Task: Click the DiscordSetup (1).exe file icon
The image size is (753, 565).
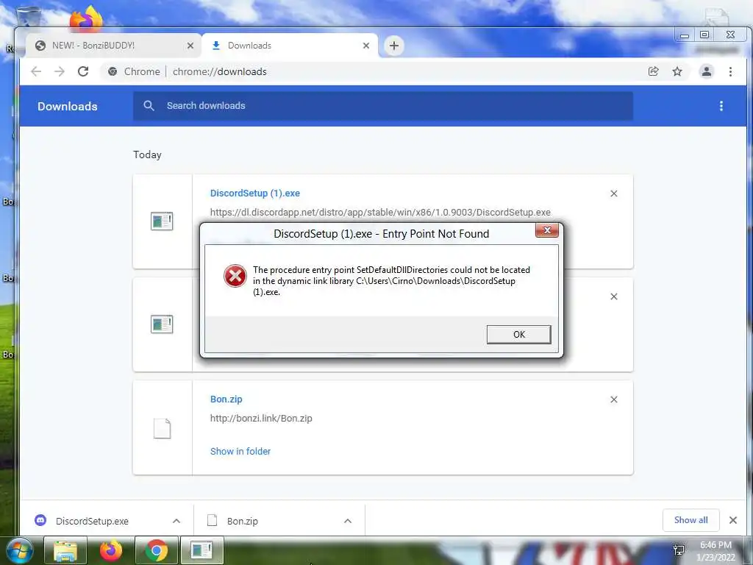Action: tap(162, 221)
